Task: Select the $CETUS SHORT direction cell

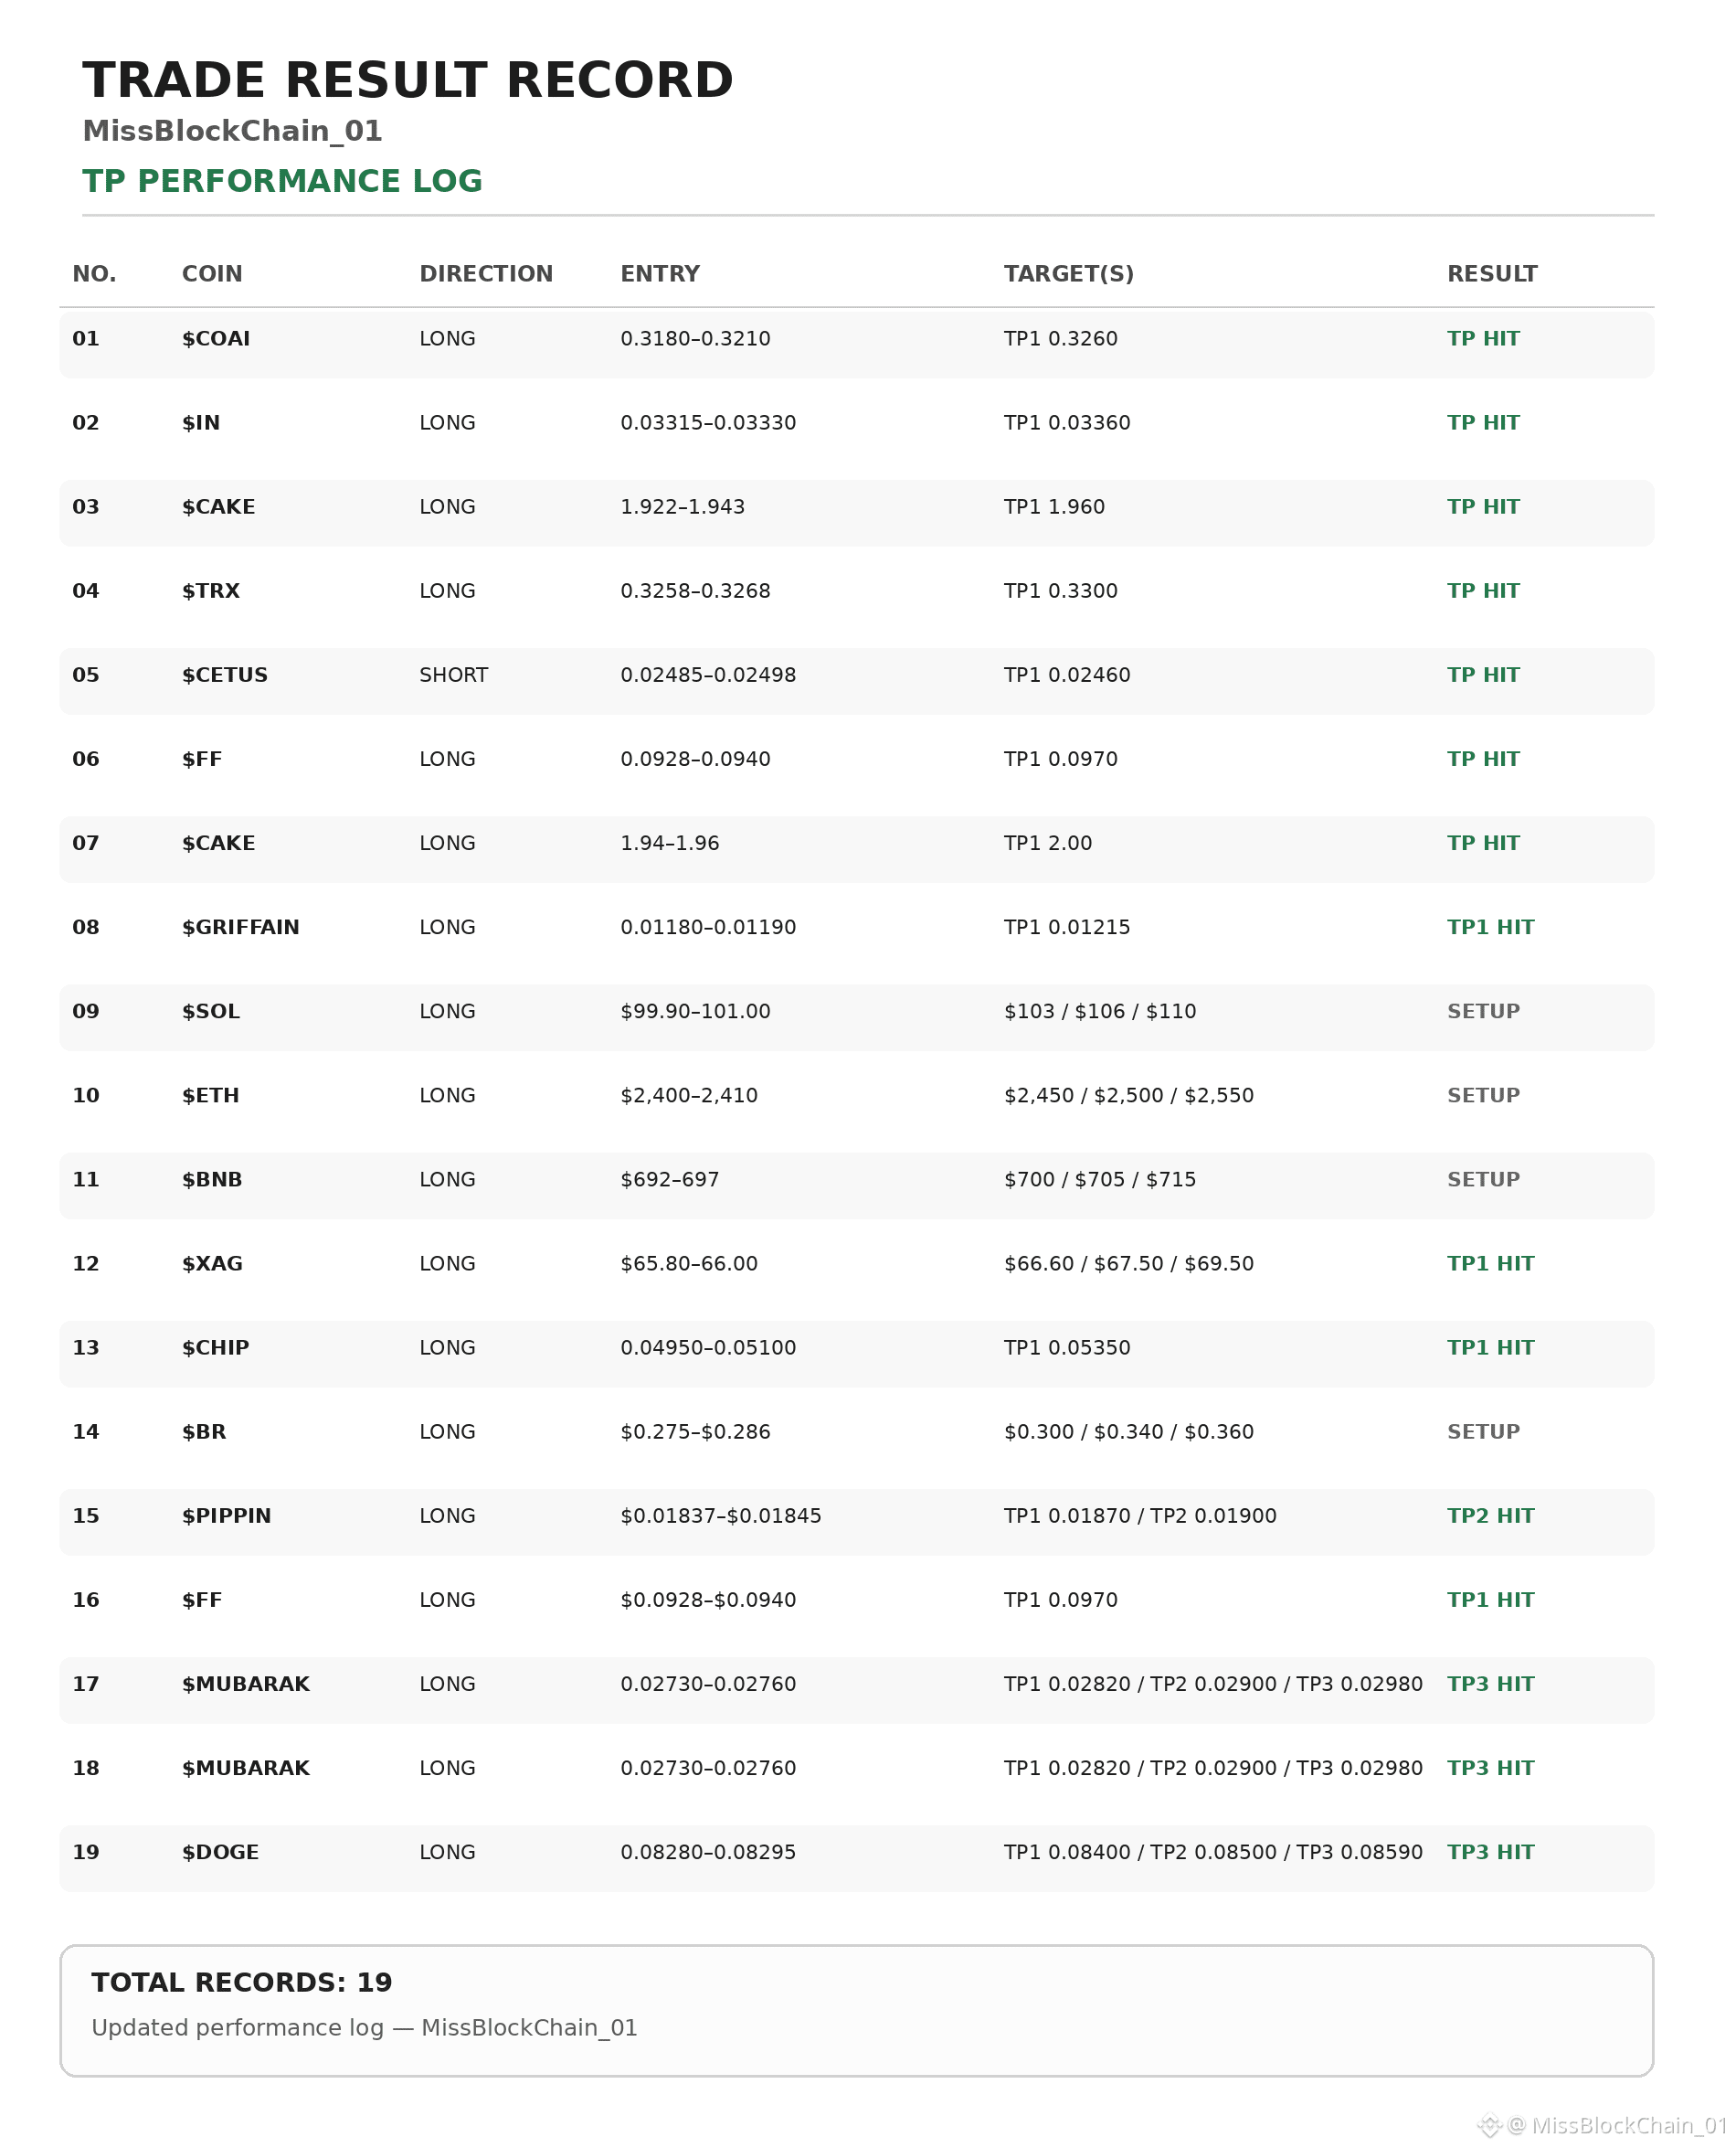Action: (x=454, y=675)
